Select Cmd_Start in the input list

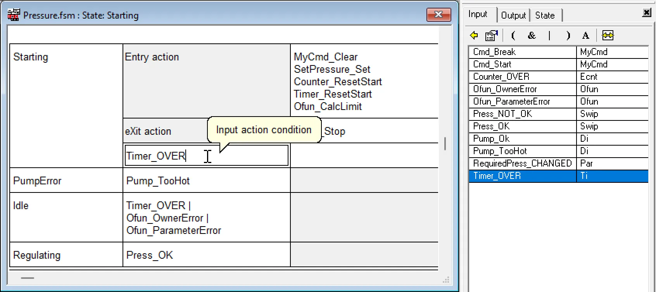(523, 64)
